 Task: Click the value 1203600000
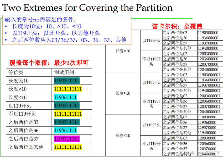(208, 59)
